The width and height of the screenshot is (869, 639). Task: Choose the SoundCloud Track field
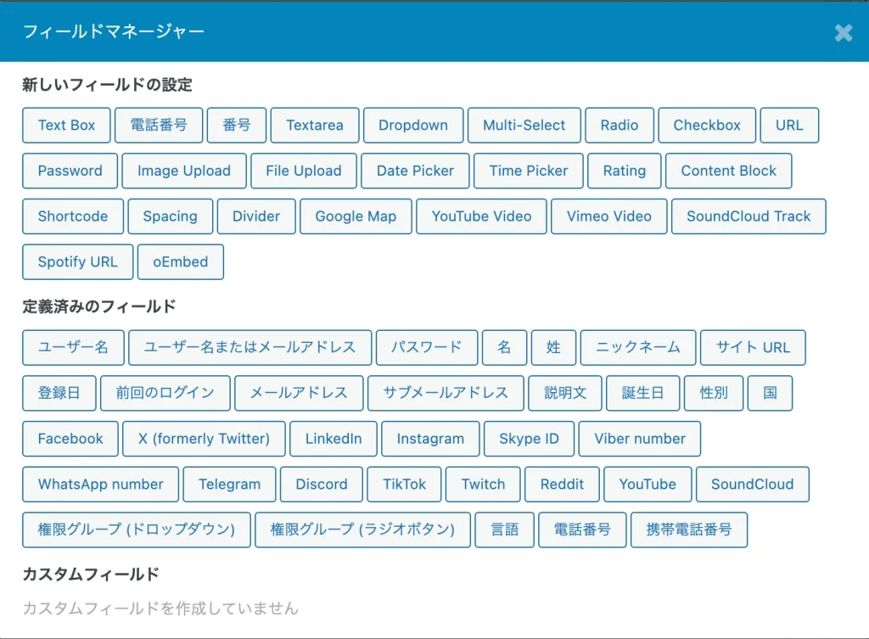pyautogui.click(x=748, y=216)
